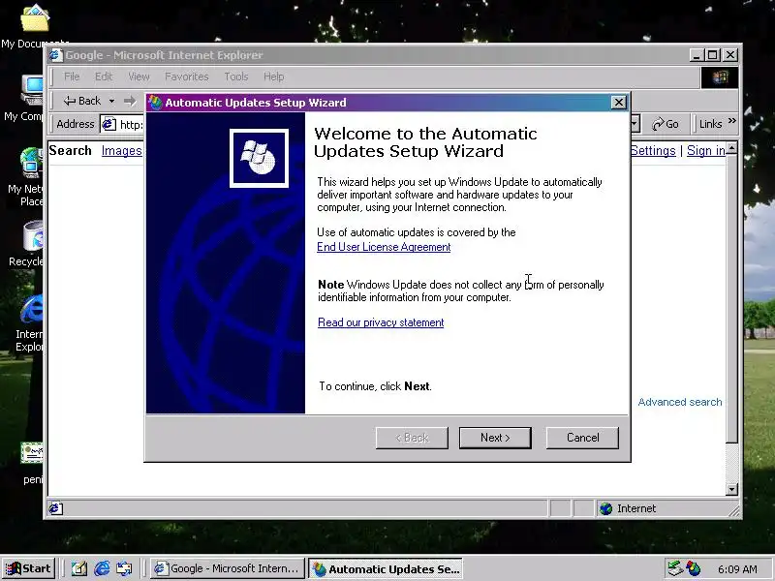The height and width of the screenshot is (581, 775).
Task: Click the network connection tray icon
Action: (x=674, y=568)
